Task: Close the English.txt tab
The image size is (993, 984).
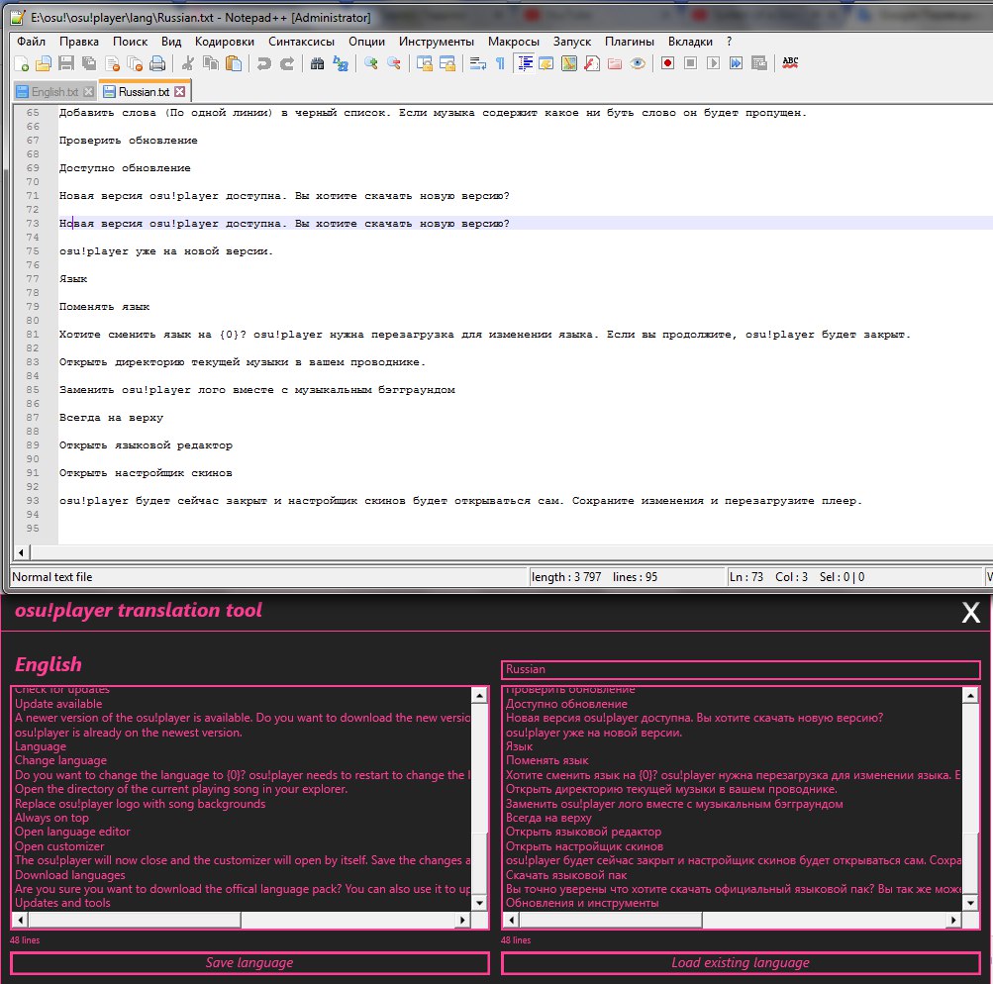Action: 89,92
